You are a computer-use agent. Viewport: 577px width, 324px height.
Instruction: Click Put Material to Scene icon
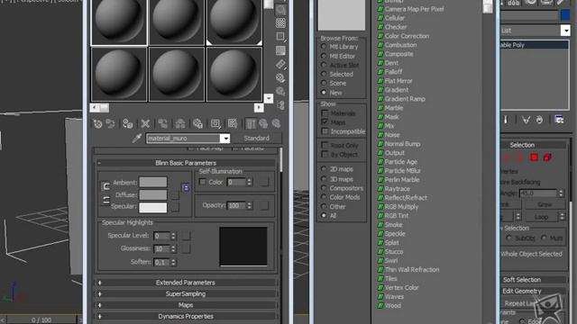pyautogui.click(x=110, y=124)
